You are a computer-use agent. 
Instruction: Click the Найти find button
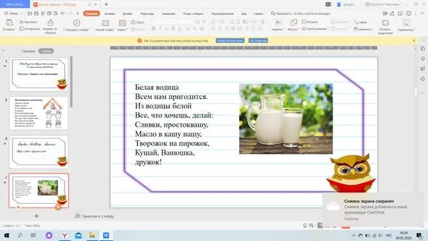point(360,22)
